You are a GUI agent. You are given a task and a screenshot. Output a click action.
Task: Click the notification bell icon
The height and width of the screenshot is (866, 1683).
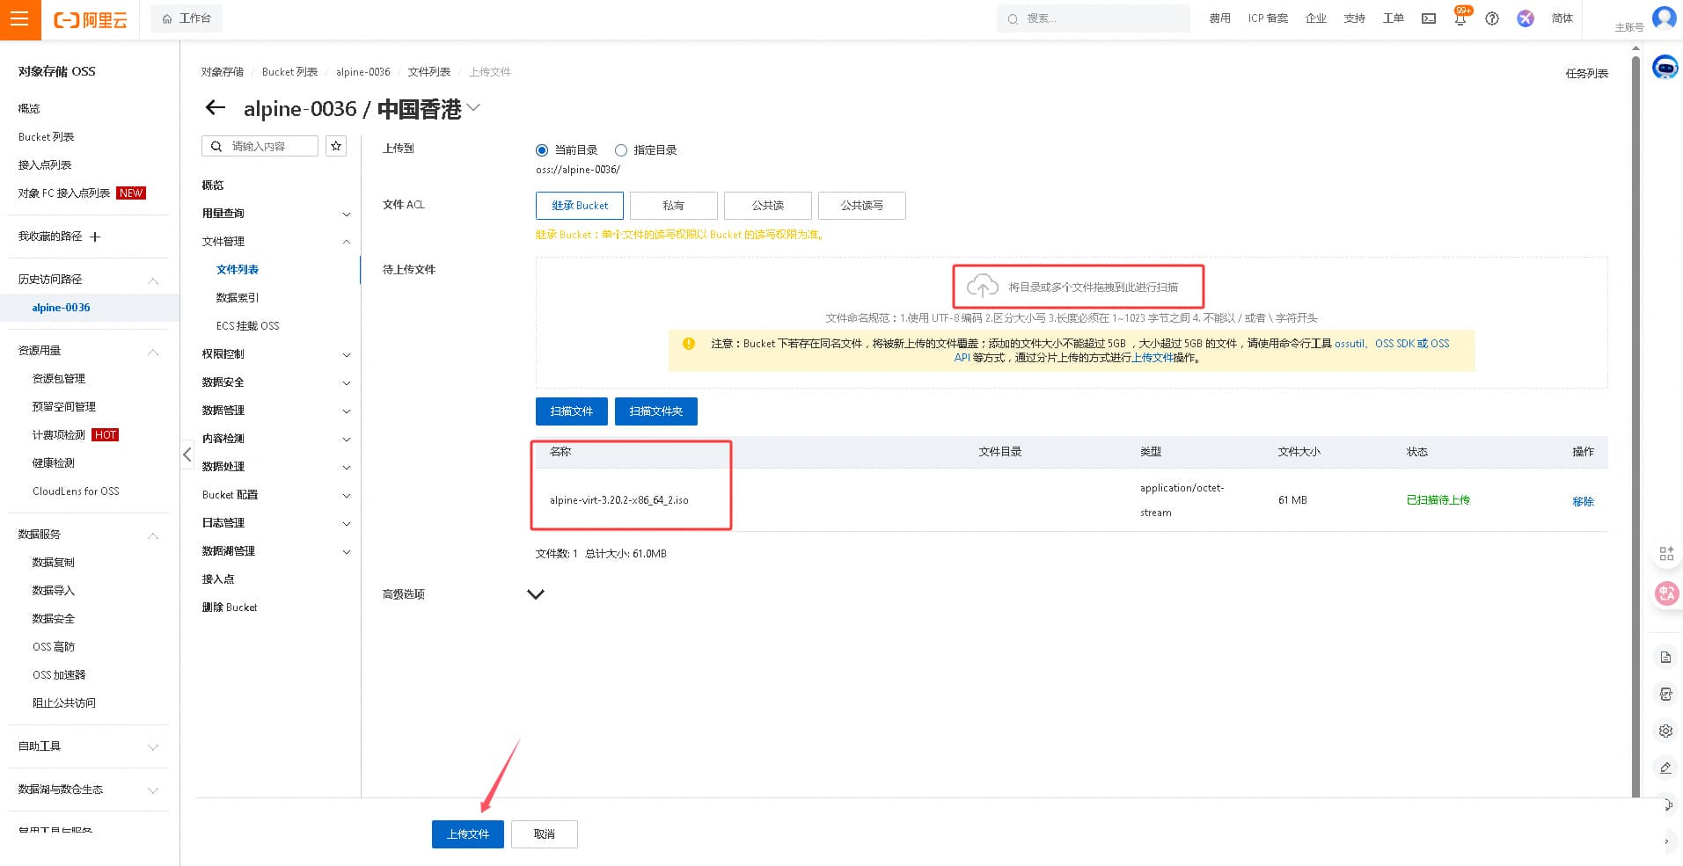[x=1460, y=18]
